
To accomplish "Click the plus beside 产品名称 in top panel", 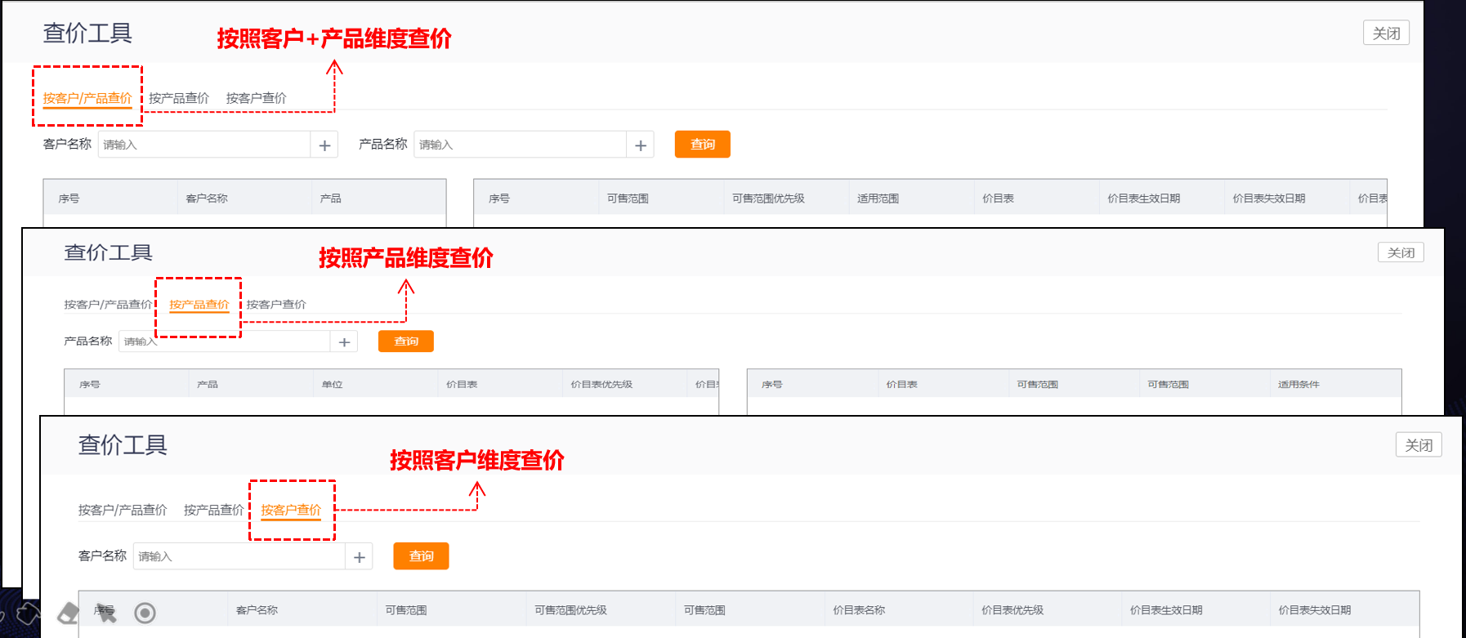I will coord(641,145).
